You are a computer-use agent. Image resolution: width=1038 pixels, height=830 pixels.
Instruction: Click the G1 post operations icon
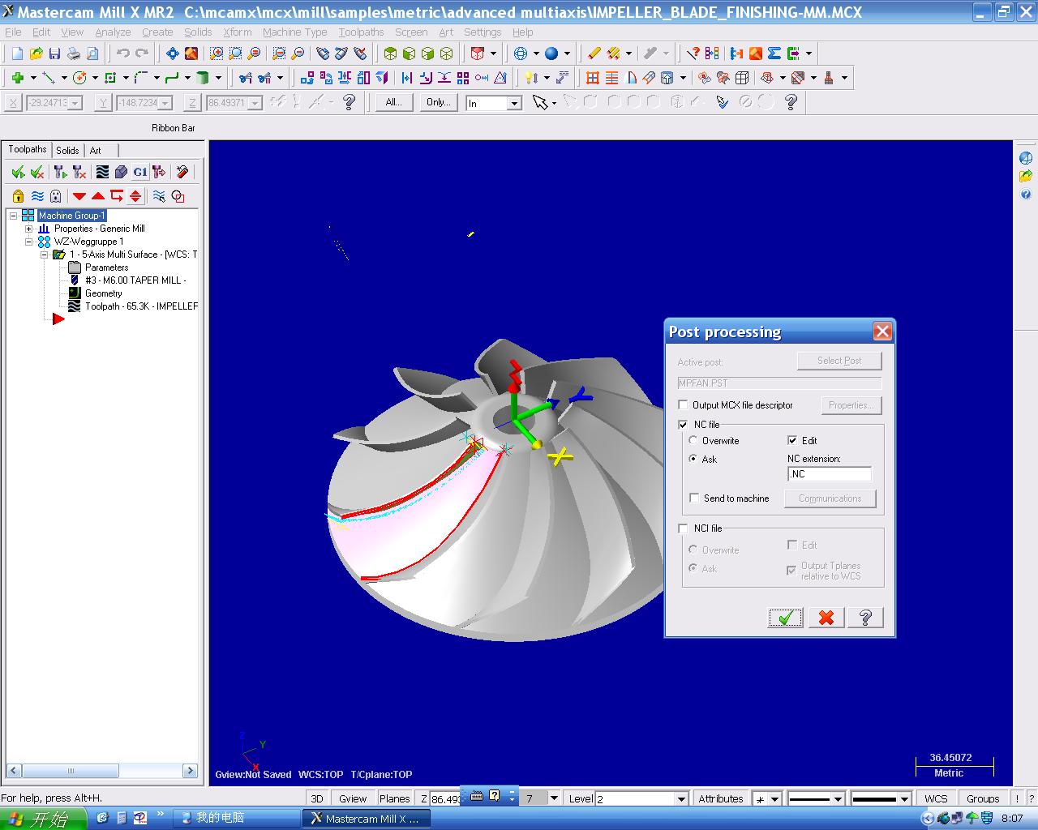click(140, 172)
